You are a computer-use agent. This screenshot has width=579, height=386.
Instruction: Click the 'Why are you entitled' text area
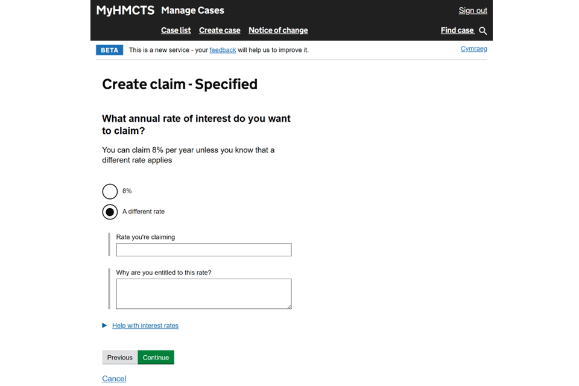click(x=203, y=293)
